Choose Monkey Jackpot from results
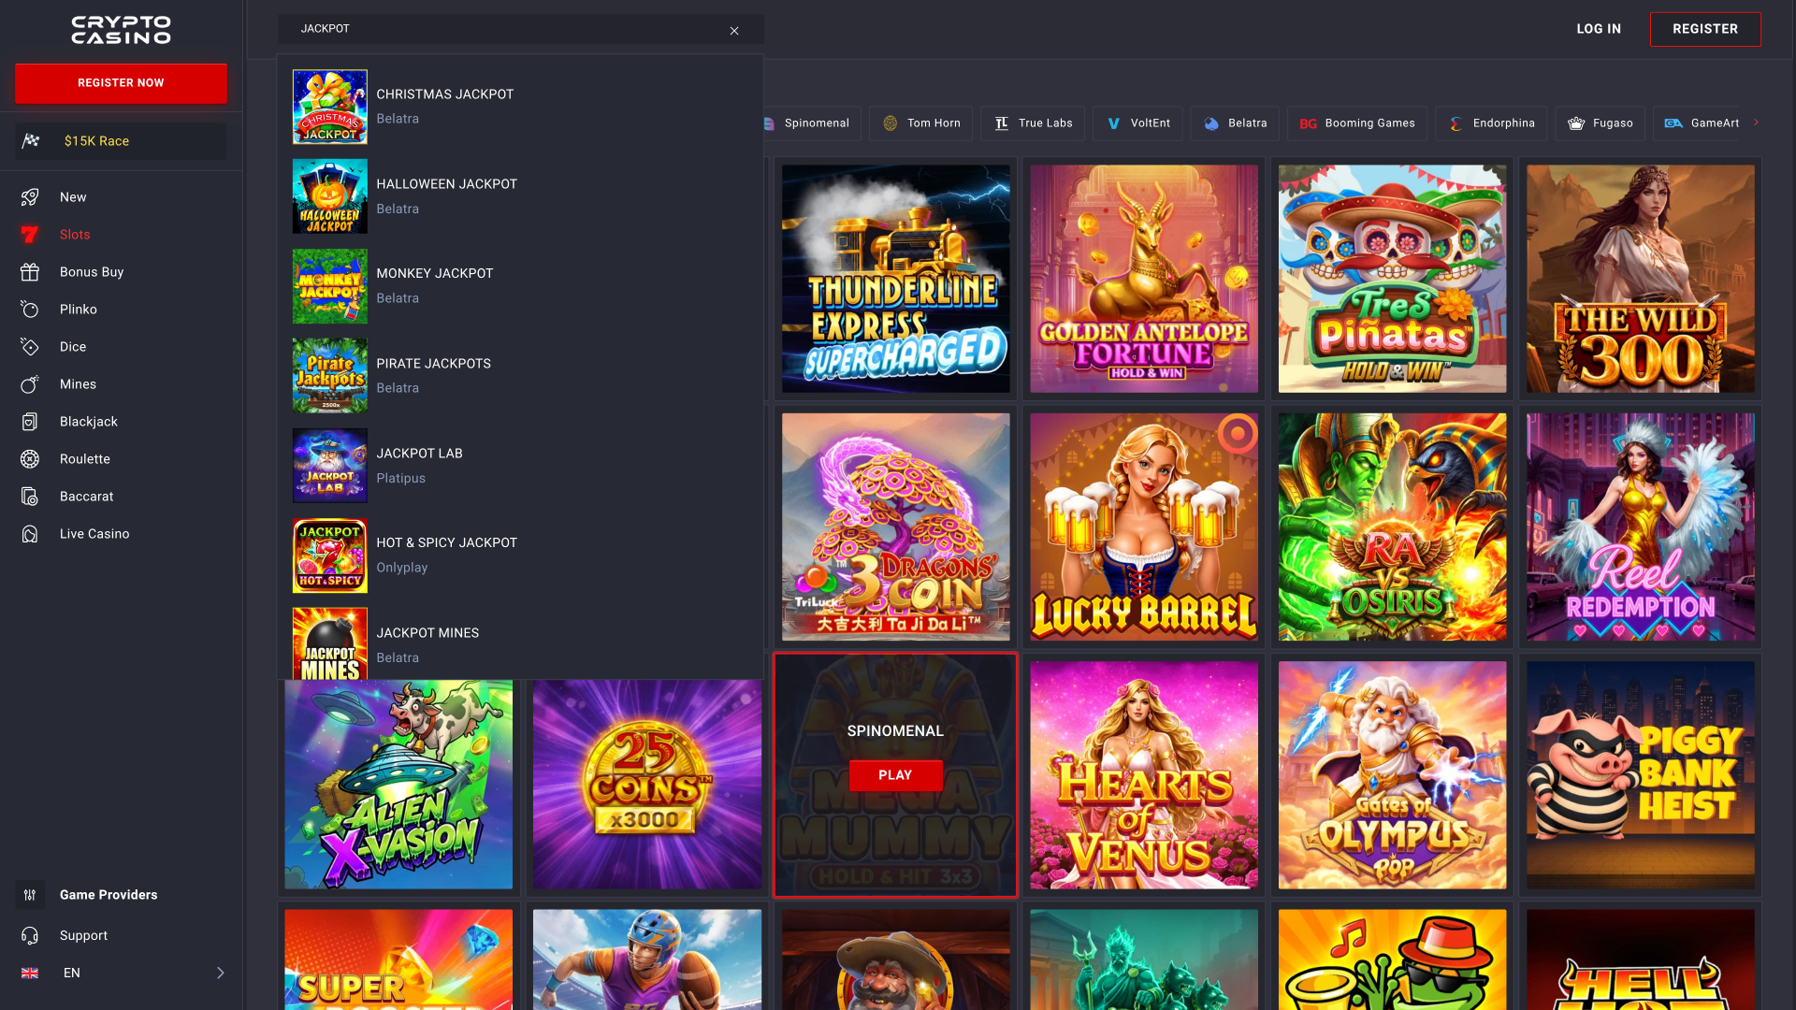The width and height of the screenshot is (1796, 1010). click(520, 286)
